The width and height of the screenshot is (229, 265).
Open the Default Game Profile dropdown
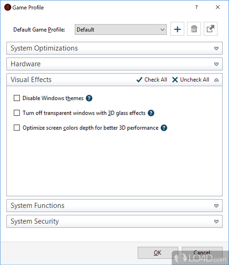click(x=121, y=30)
